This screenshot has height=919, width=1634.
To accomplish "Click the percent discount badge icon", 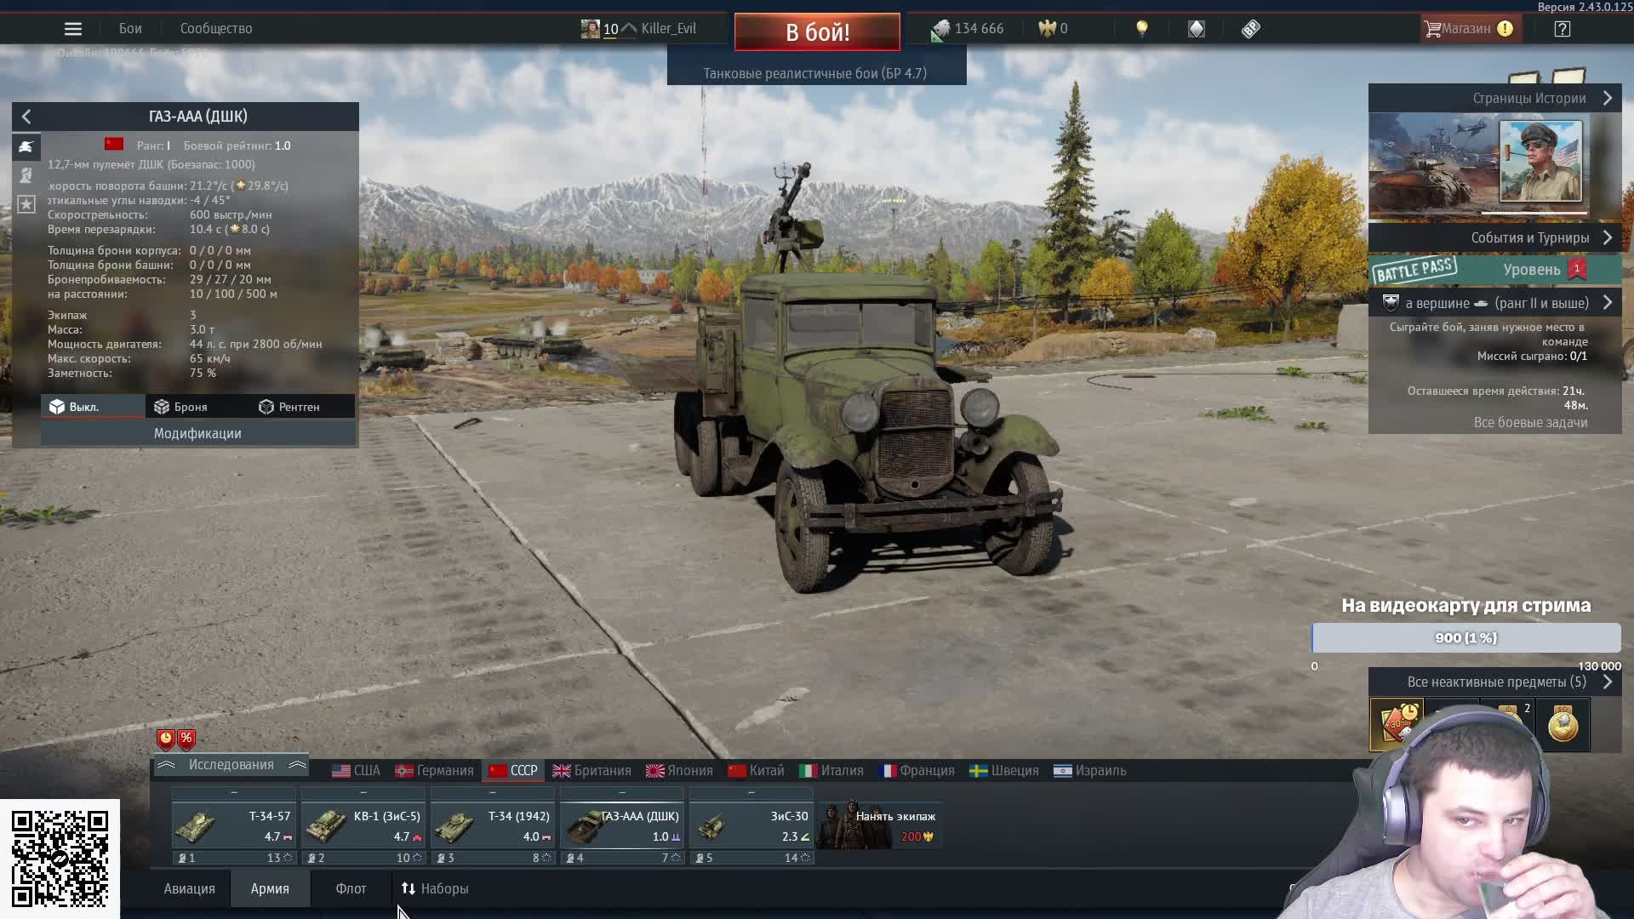I will [186, 739].
